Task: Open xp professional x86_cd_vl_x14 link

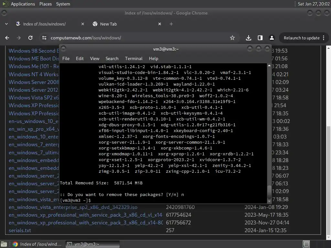Action: click(86, 215)
